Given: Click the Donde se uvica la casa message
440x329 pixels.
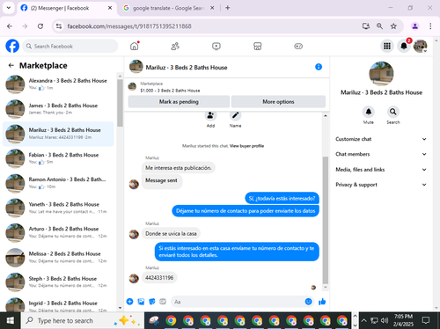Looking at the screenshot, I should tap(171, 233).
